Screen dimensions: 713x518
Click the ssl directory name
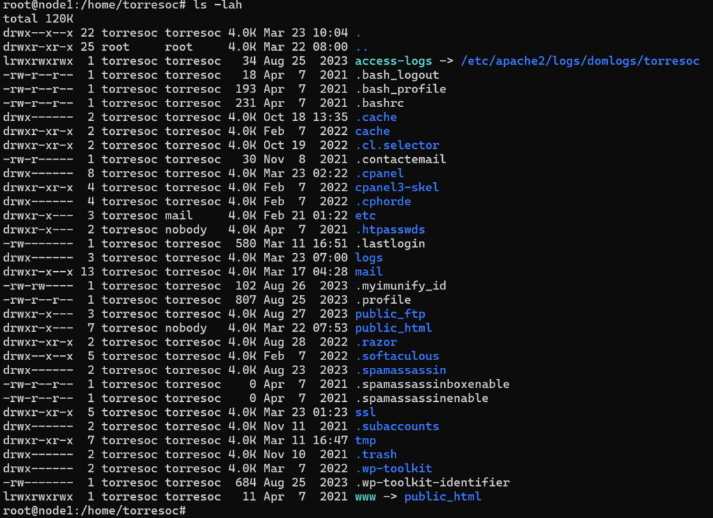tap(366, 412)
